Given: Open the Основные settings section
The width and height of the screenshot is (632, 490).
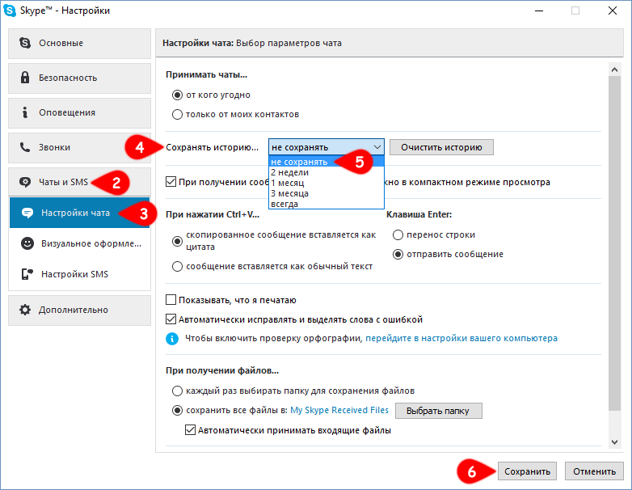Looking at the screenshot, I should 79,43.
